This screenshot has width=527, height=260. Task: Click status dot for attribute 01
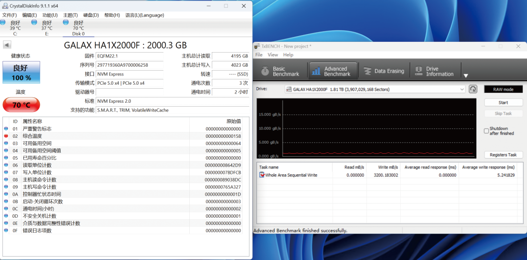6,129
